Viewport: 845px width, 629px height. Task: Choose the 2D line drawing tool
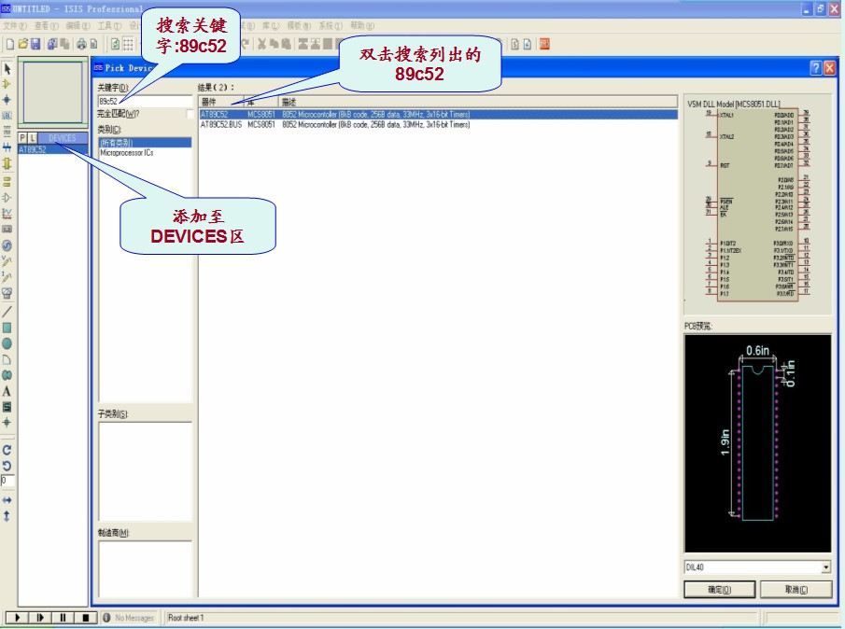coord(7,312)
